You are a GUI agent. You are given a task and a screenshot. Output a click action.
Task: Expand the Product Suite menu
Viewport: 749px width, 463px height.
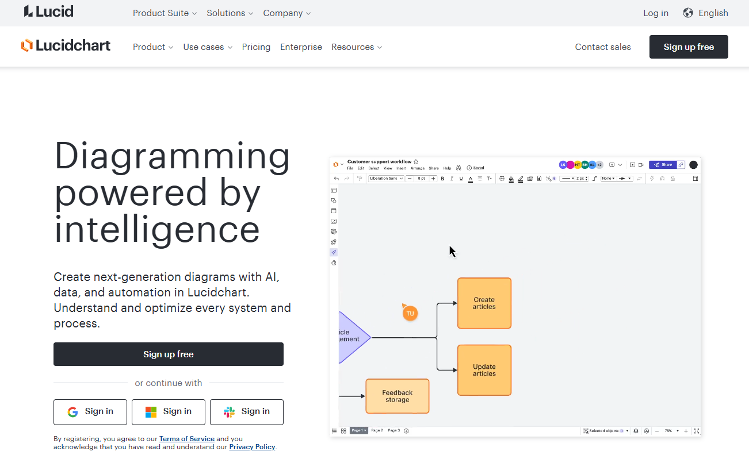[165, 13]
